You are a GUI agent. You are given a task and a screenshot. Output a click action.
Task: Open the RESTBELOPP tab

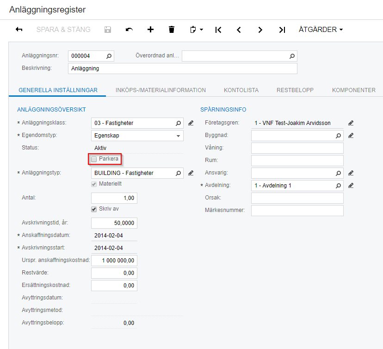pyautogui.click(x=295, y=90)
